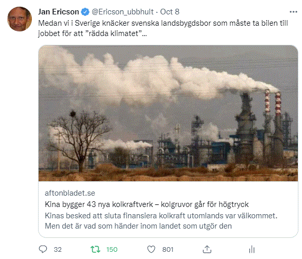
Task: Open the power plant article image
Action: (x=168, y=113)
